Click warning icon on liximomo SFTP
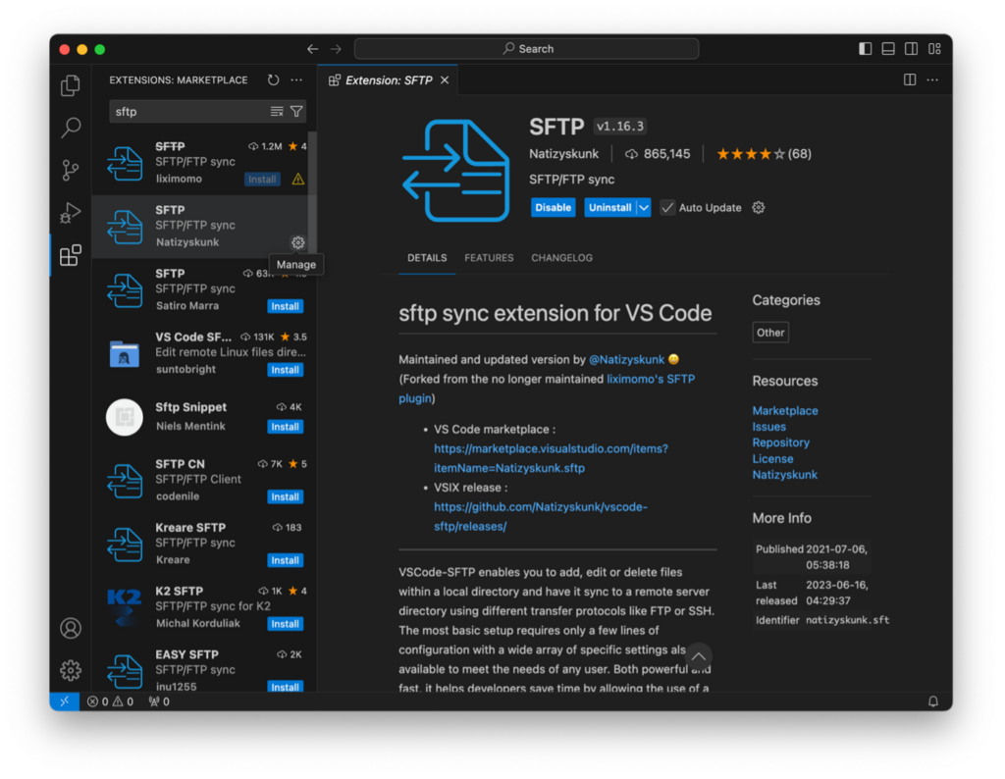This screenshot has width=1005, height=779. [298, 180]
